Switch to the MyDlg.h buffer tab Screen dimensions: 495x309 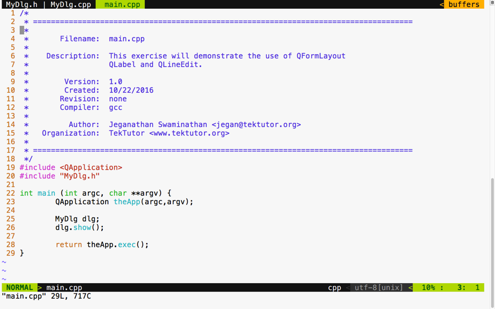pos(21,4)
